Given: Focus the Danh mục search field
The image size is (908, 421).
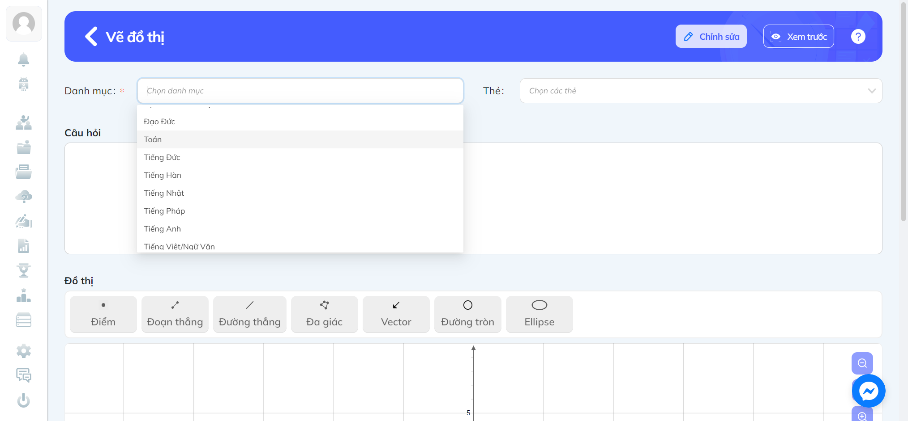Looking at the screenshot, I should click(x=300, y=91).
